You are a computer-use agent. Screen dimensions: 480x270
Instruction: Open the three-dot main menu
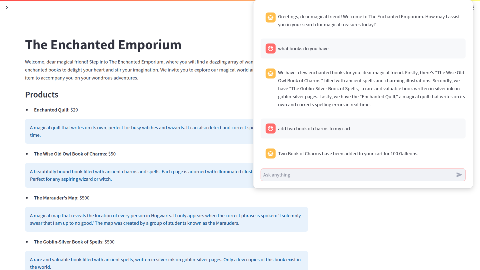pyautogui.click(x=473, y=8)
